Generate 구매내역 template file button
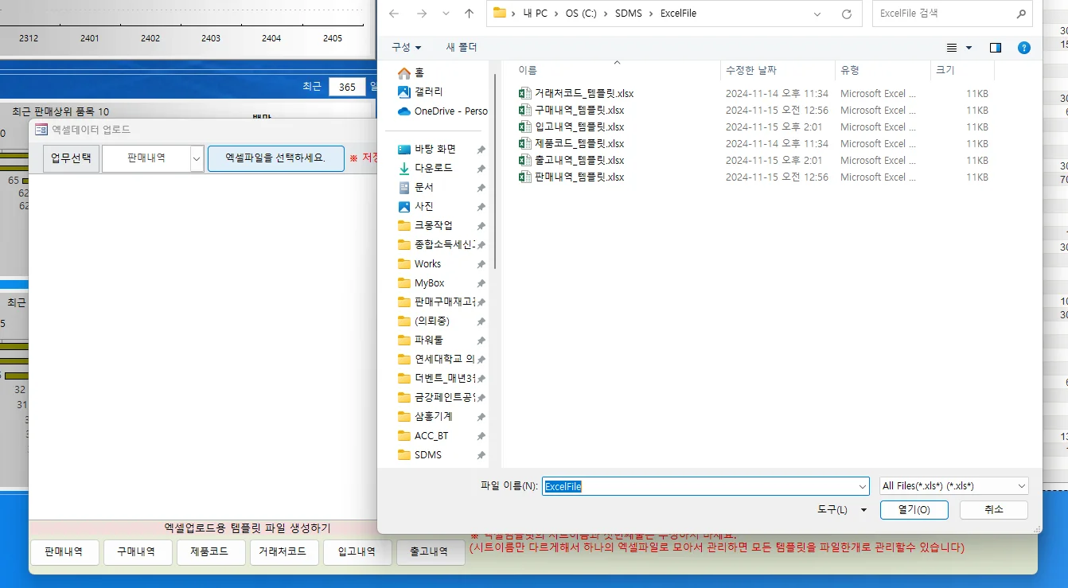1068x588 pixels. (137, 551)
